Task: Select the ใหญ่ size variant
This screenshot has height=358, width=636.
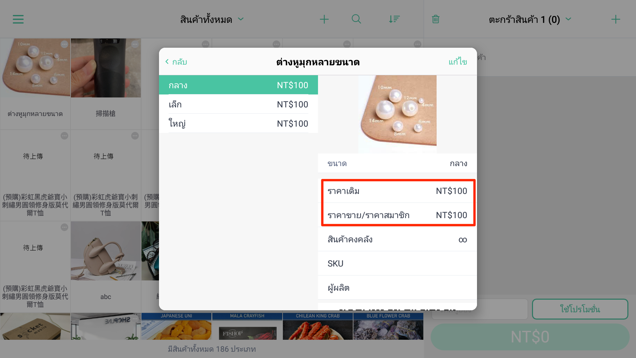Action: click(238, 124)
